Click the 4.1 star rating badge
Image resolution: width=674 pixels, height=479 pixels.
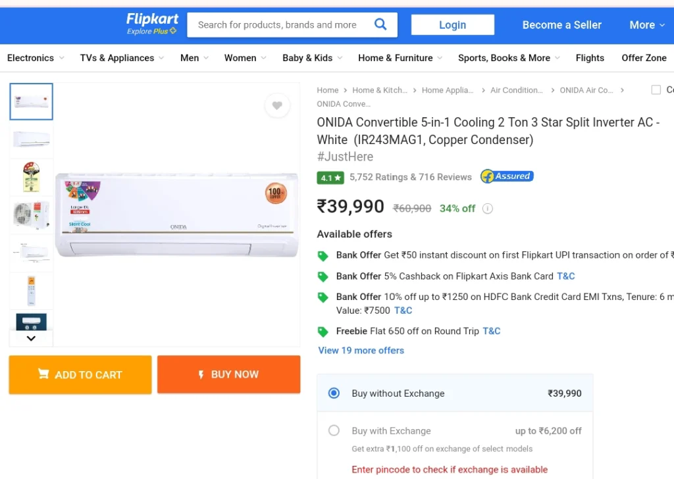(330, 178)
